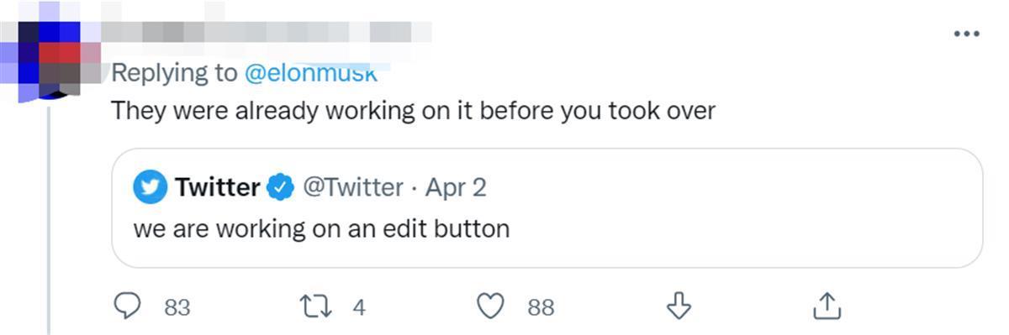Open the Twitter account display name

[x=218, y=187]
